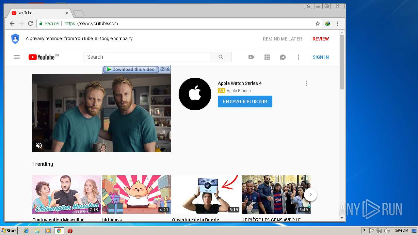Click the browser extension icon
The height and width of the screenshot is (235, 418).
pos(328,23)
